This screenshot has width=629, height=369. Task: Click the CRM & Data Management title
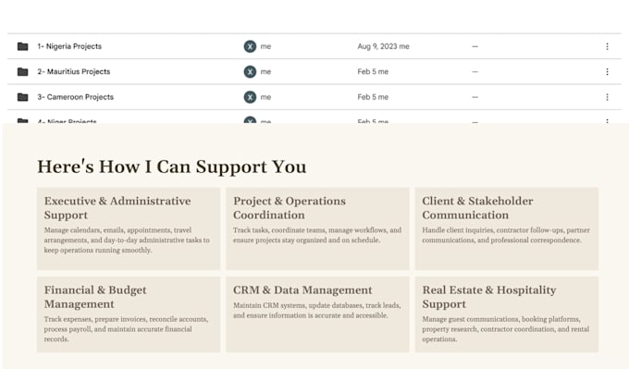pyautogui.click(x=302, y=290)
